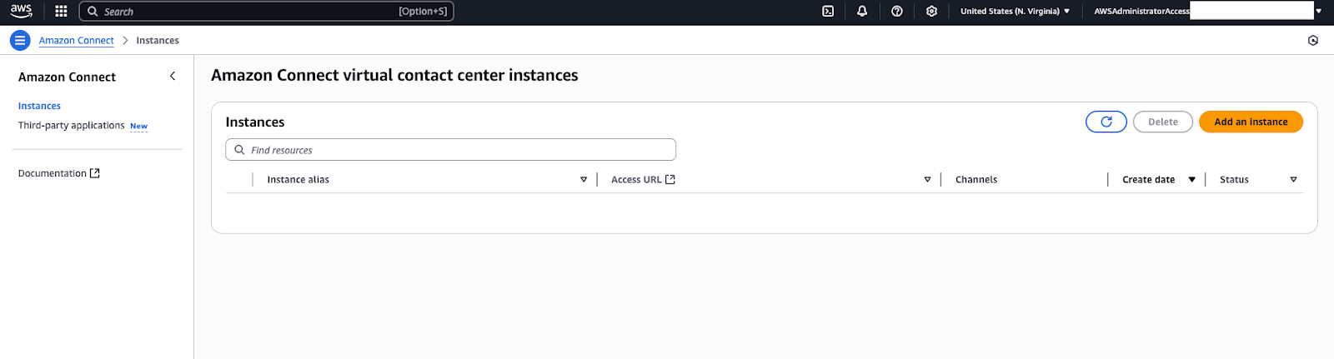
Task: Click the Add an instance button
Action: (1251, 122)
